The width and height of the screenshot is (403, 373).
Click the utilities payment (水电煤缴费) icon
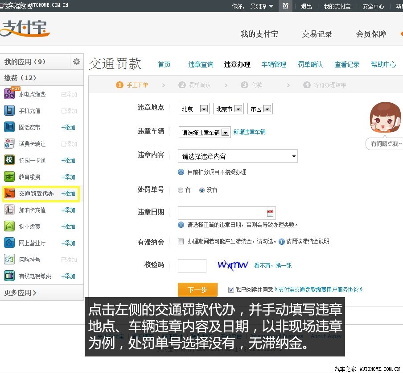[9, 93]
